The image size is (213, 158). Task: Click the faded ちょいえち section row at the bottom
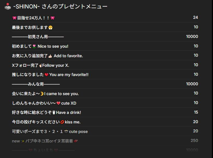coord(43,150)
